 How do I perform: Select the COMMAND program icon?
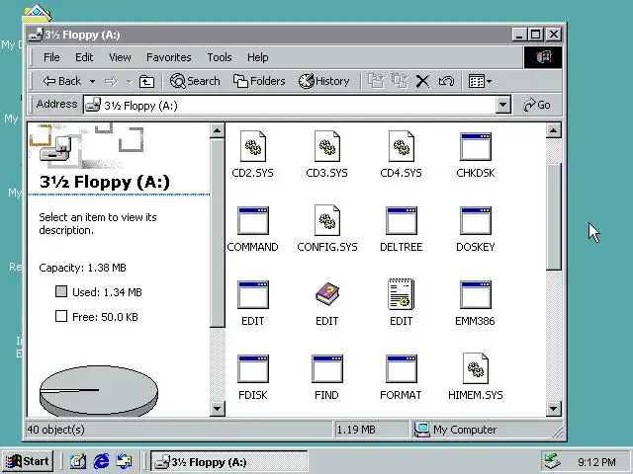pos(253,221)
